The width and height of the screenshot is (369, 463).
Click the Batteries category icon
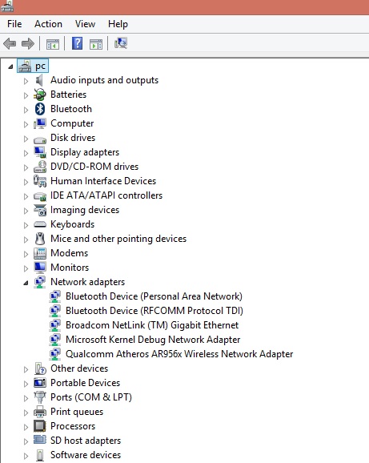[x=40, y=95]
